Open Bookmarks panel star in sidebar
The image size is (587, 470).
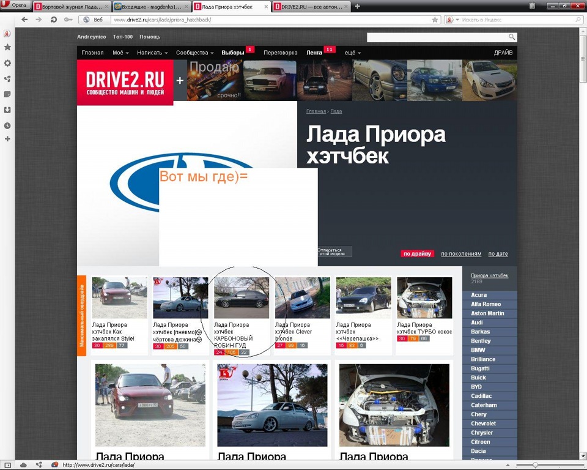click(x=7, y=47)
